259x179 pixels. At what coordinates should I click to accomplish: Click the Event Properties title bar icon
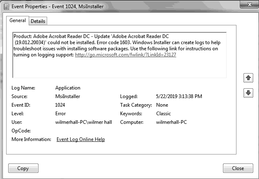[6, 7]
